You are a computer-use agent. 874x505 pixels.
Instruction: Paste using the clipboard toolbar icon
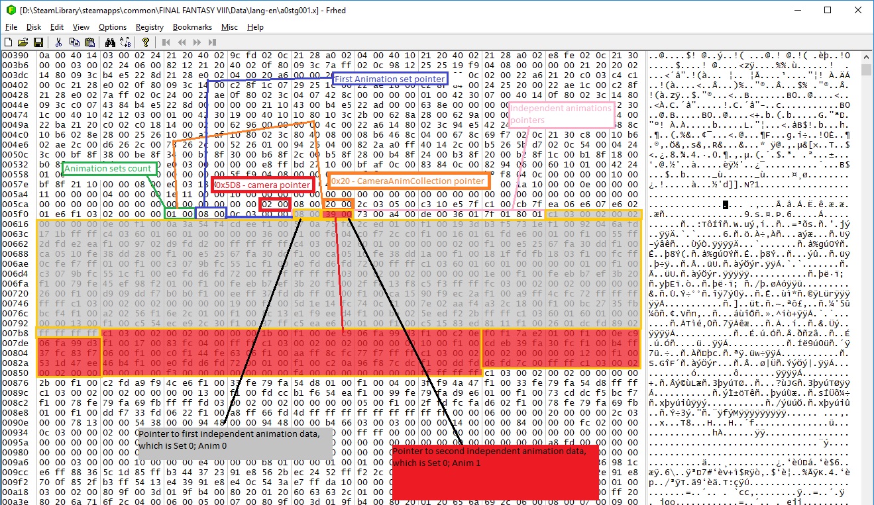[x=89, y=42]
